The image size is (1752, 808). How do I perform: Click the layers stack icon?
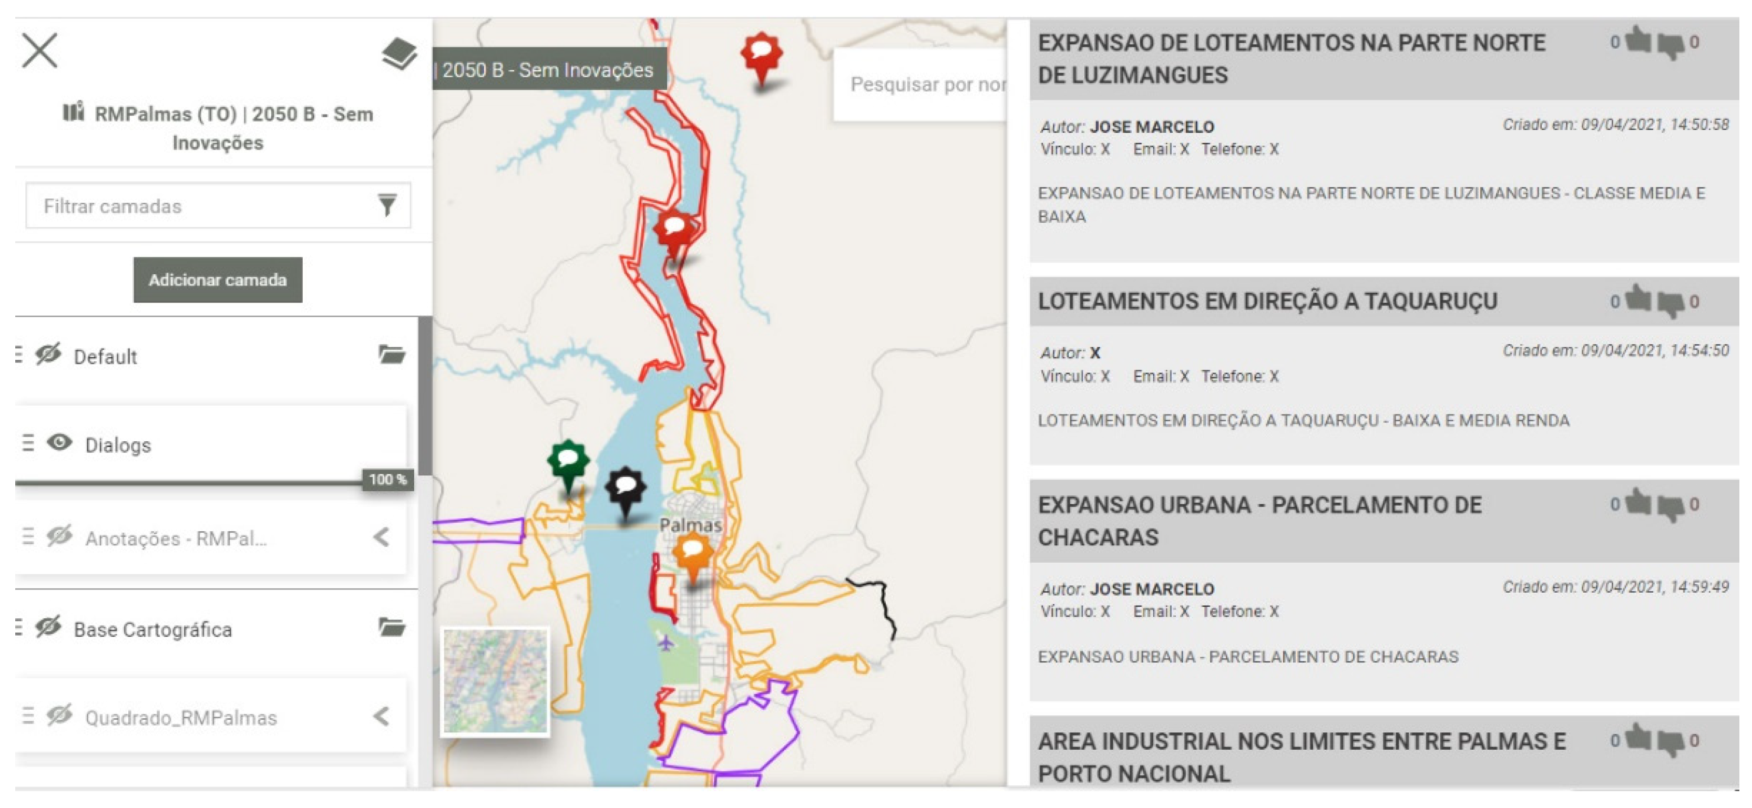[x=399, y=54]
